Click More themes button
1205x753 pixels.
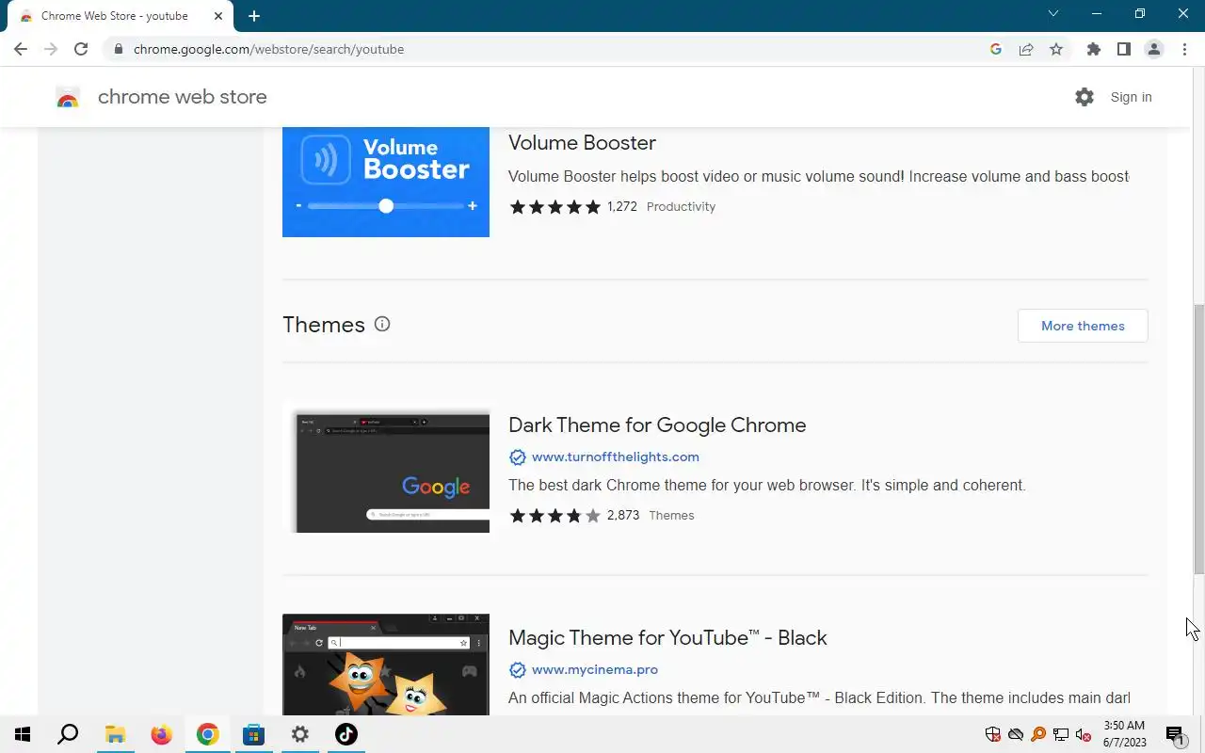click(1083, 326)
